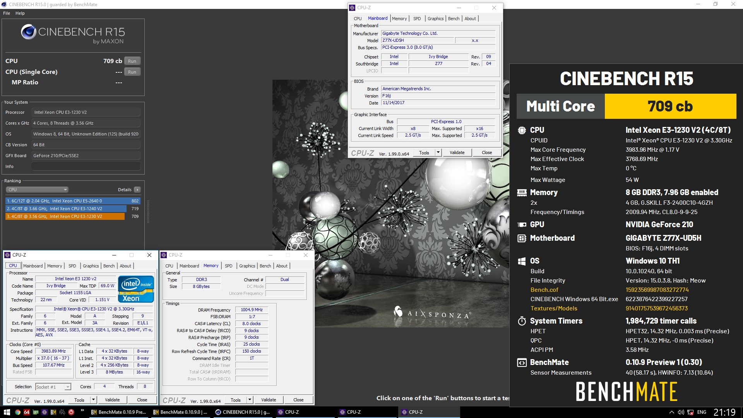Screen dimensions: 743x418
Task: Click Validate in CPU tab CPU-Z window
Action: pos(112,400)
